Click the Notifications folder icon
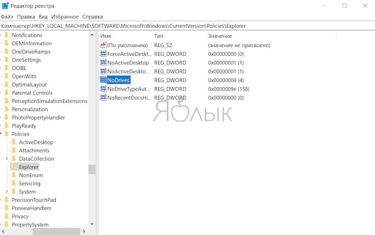The width and height of the screenshot is (375, 235). (7, 35)
